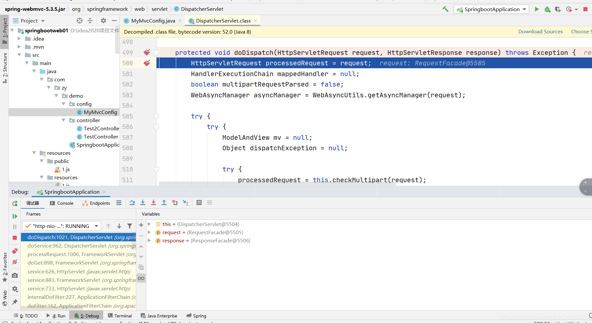This screenshot has height=323, width=592.
Task: Take thread dump camera icon
Action: point(15,276)
